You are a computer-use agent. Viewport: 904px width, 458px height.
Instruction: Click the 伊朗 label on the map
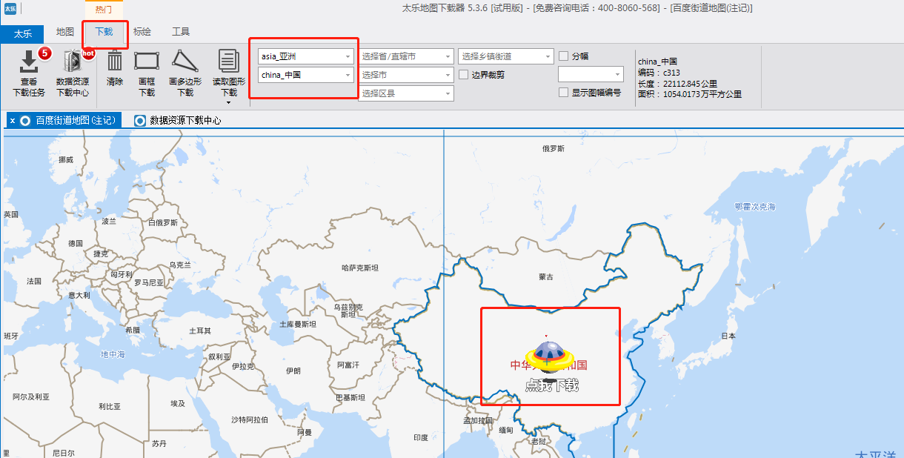tap(293, 371)
